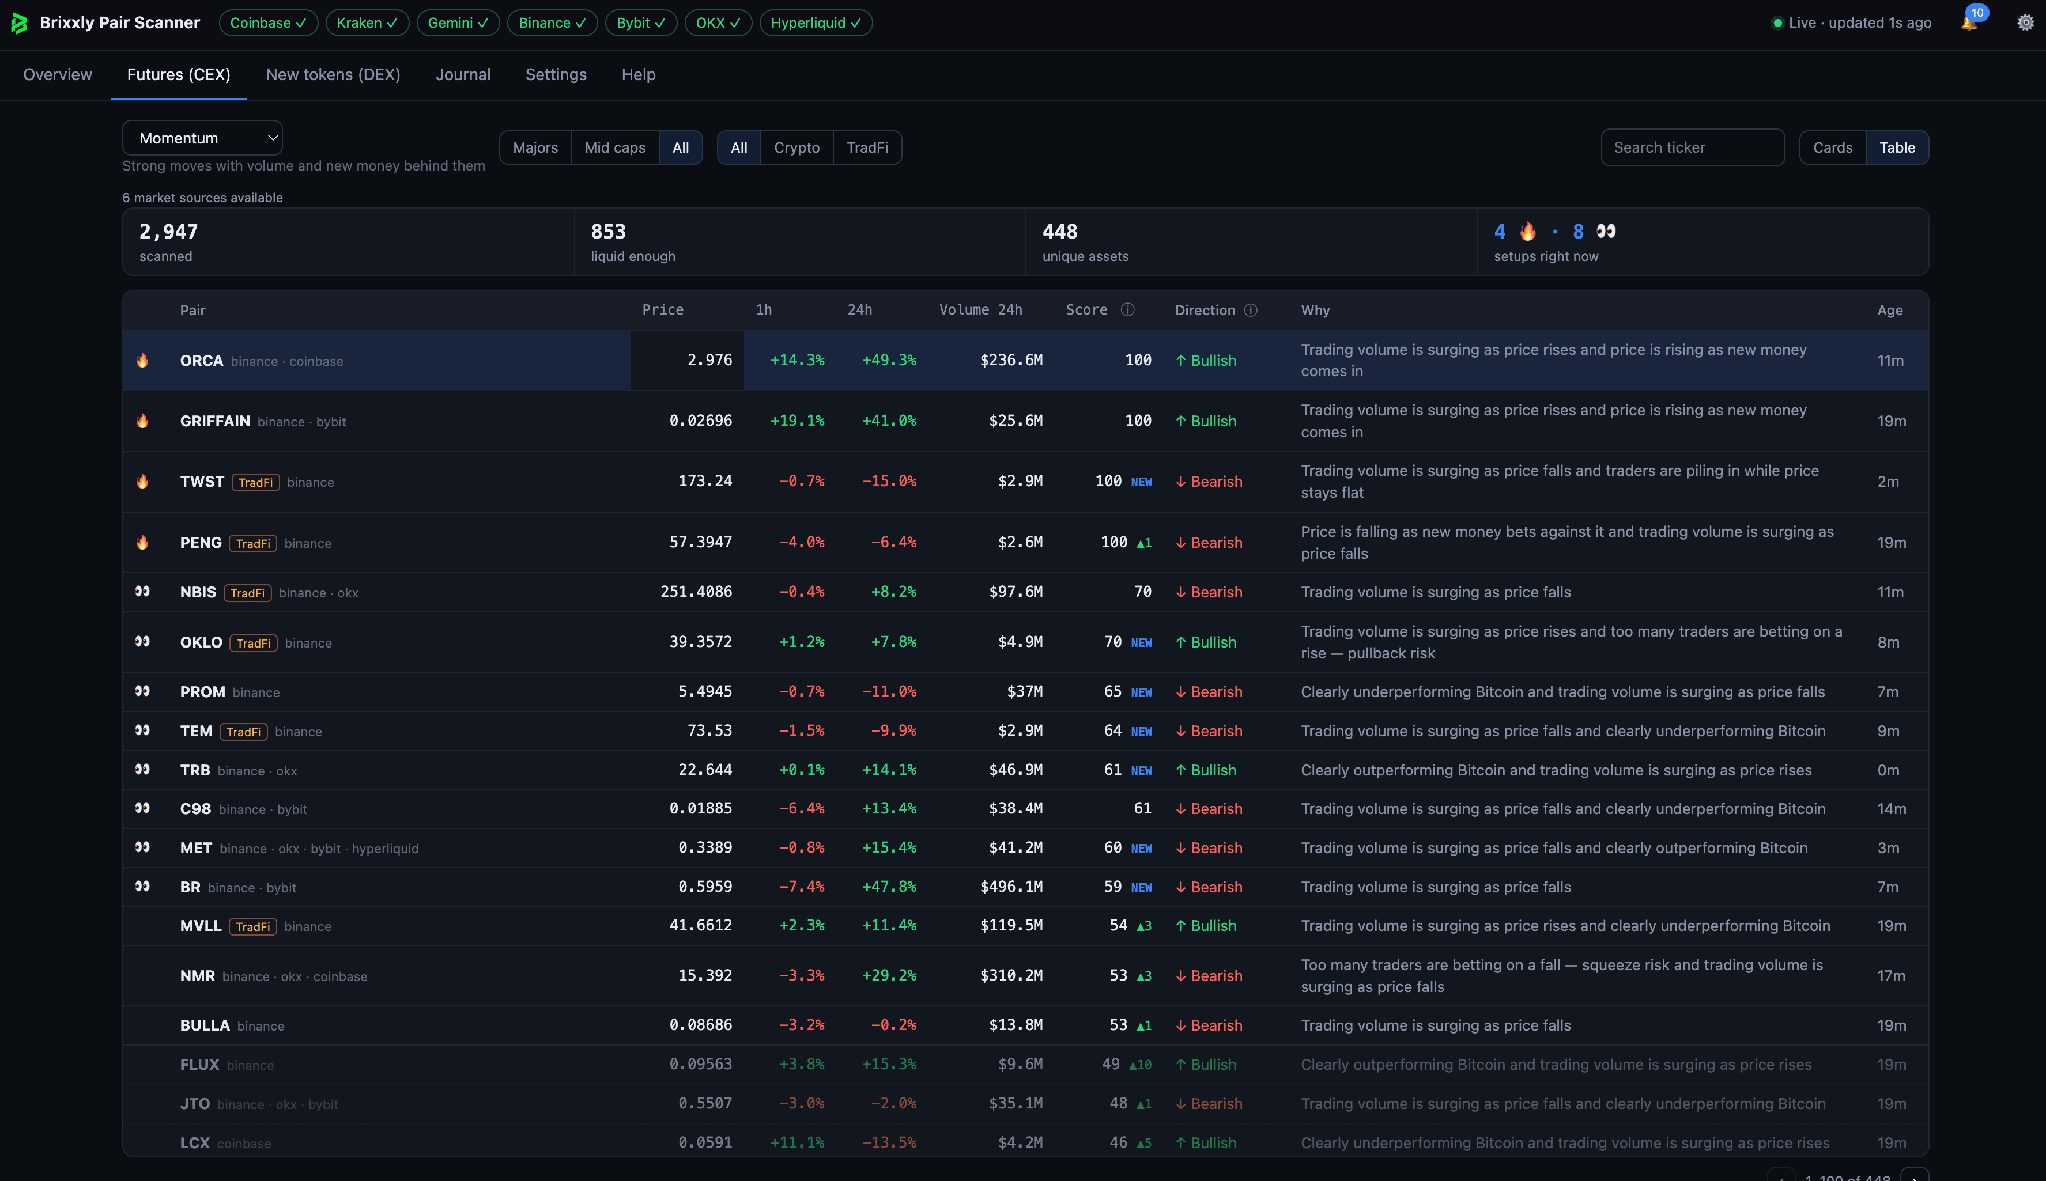Viewport: 2046px width, 1181px height.
Task: Click the eyes icon on the TRB row
Action: pyautogui.click(x=143, y=769)
